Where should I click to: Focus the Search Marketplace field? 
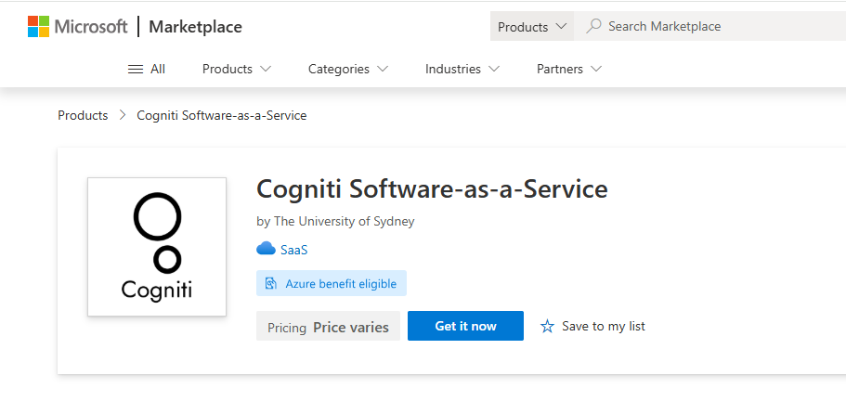[715, 27]
